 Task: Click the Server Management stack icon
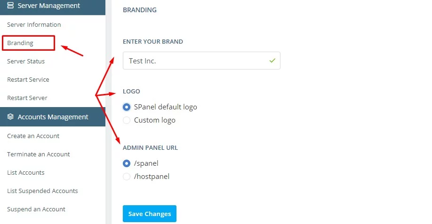click(10, 5)
